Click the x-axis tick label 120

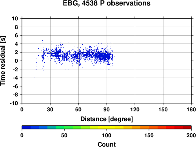point(135,109)
